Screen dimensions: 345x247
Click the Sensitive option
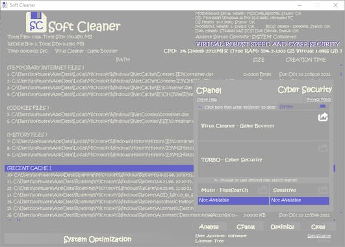point(300,190)
